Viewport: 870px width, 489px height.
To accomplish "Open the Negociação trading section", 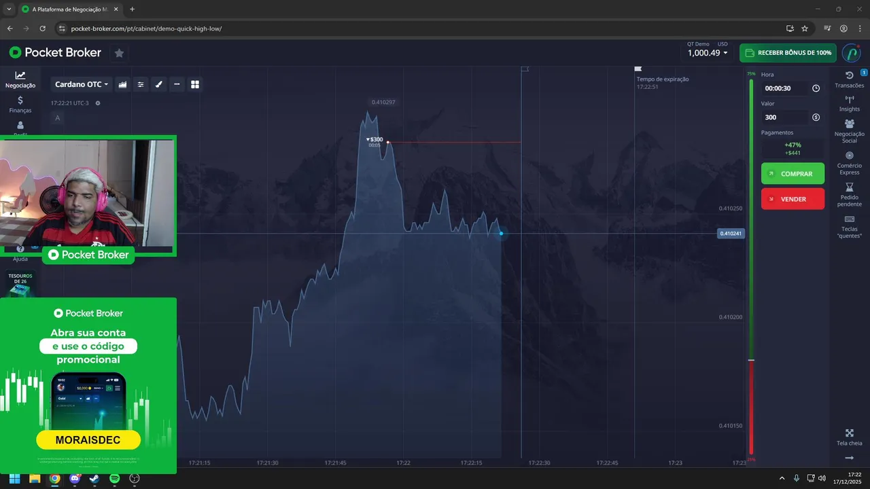I will click(20, 79).
